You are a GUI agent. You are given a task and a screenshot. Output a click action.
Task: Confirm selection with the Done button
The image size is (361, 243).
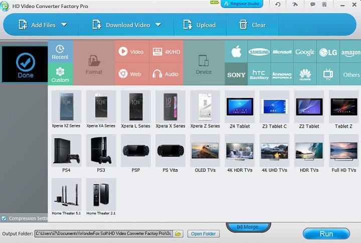(x=25, y=64)
